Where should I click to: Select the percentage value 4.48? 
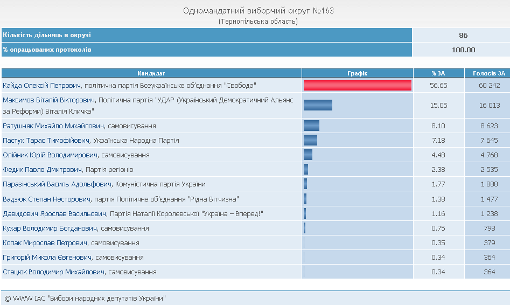438,155
